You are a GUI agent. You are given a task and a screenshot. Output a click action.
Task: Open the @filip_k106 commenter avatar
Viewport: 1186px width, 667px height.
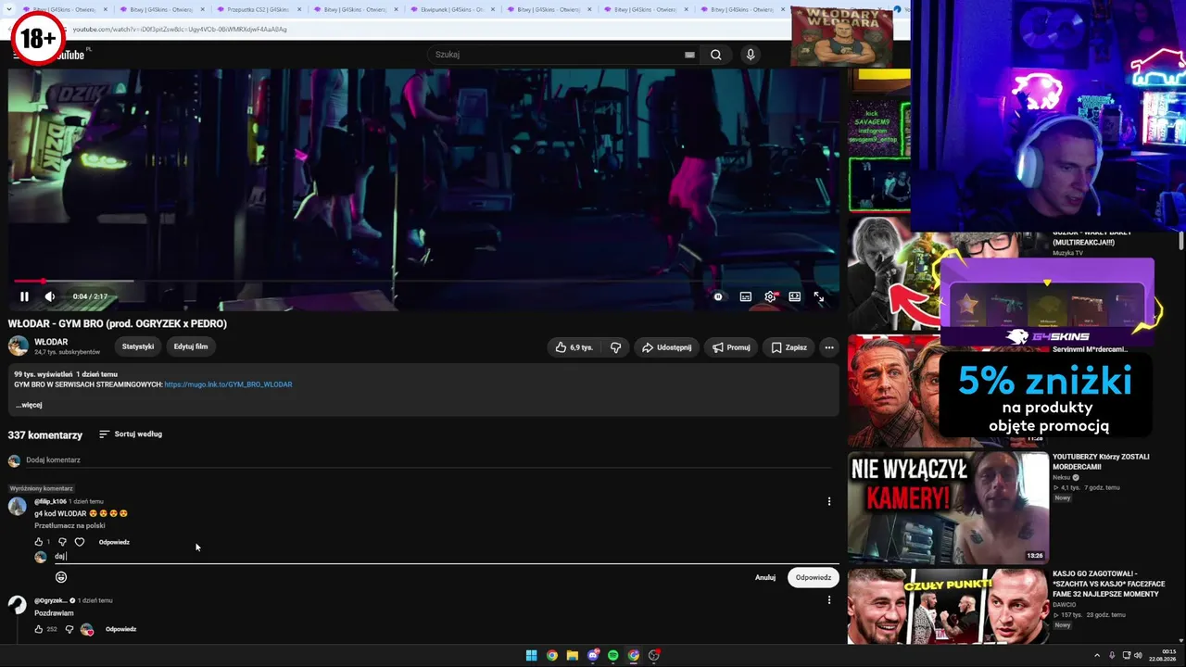[18, 506]
